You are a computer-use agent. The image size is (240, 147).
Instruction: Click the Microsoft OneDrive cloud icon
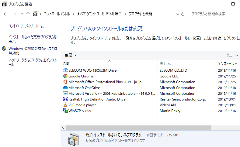pos(65,87)
